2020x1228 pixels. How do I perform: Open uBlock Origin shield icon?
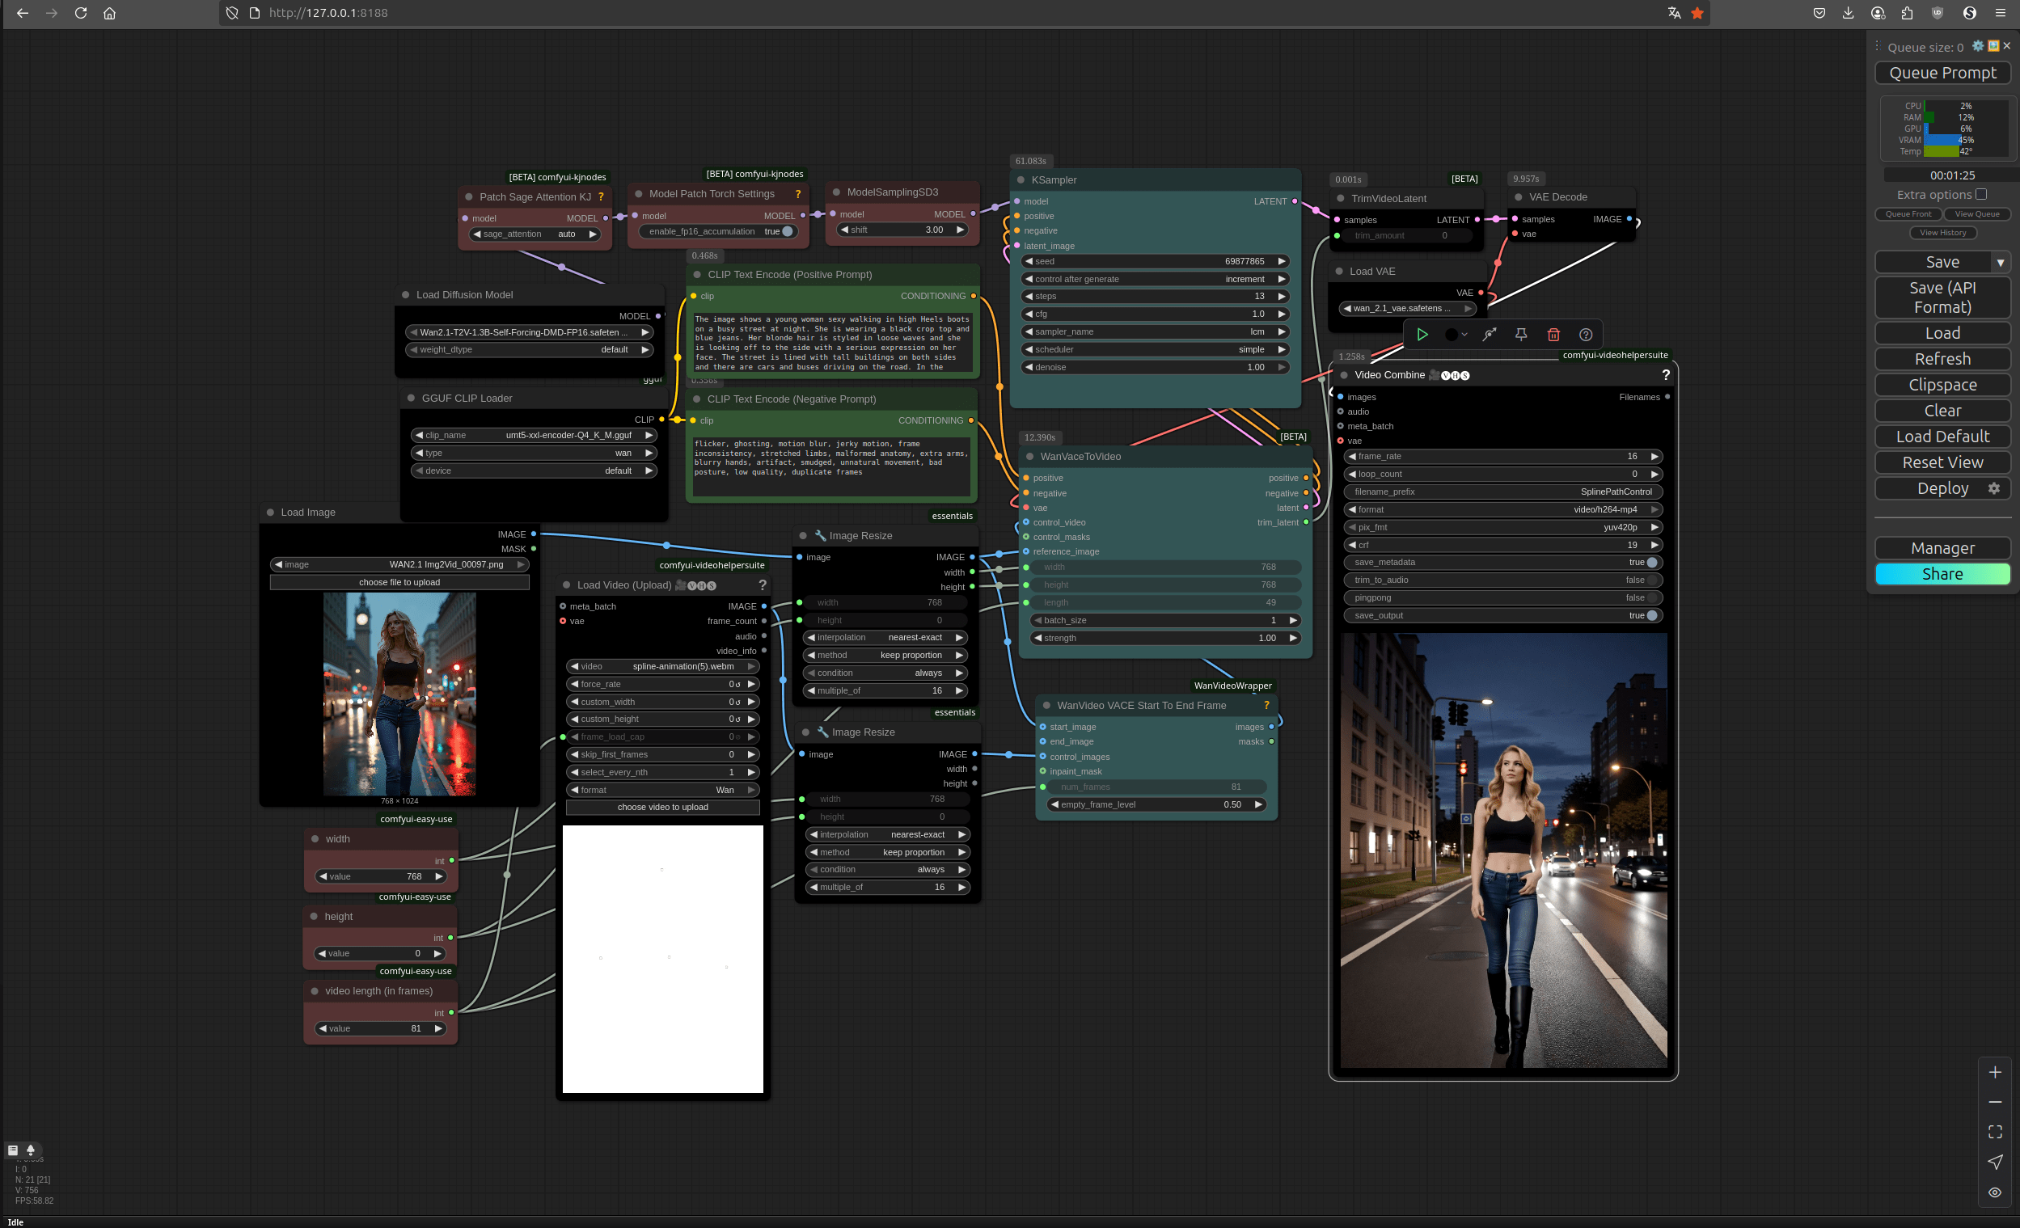(x=1938, y=13)
